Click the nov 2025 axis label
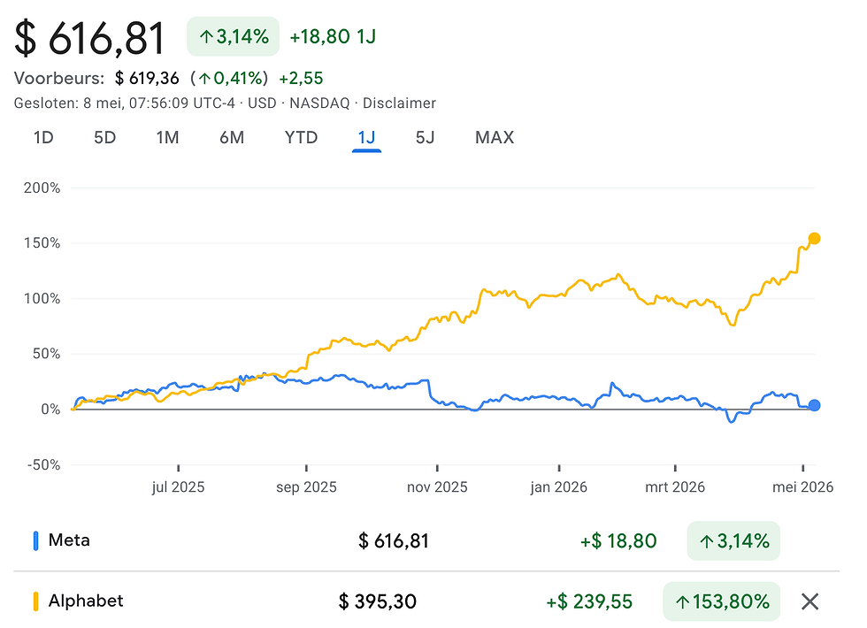The width and height of the screenshot is (867, 628). 437,487
